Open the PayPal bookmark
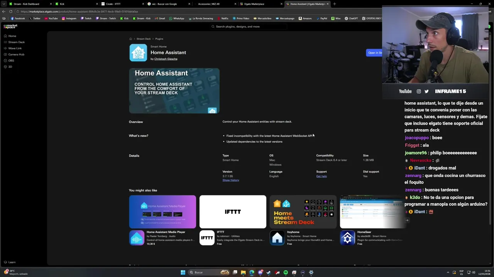 pyautogui.click(x=321, y=18)
